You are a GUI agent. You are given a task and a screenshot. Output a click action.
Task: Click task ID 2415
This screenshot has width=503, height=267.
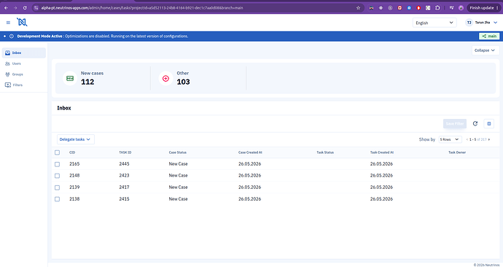pos(124,199)
